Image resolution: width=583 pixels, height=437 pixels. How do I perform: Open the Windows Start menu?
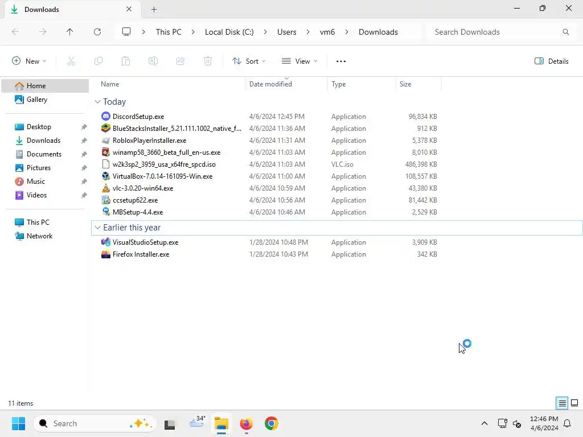point(18,423)
